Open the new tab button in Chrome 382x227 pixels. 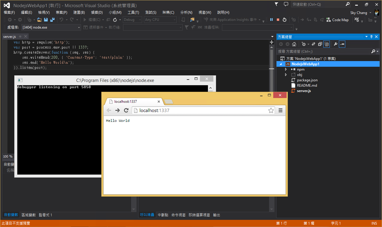(169, 101)
